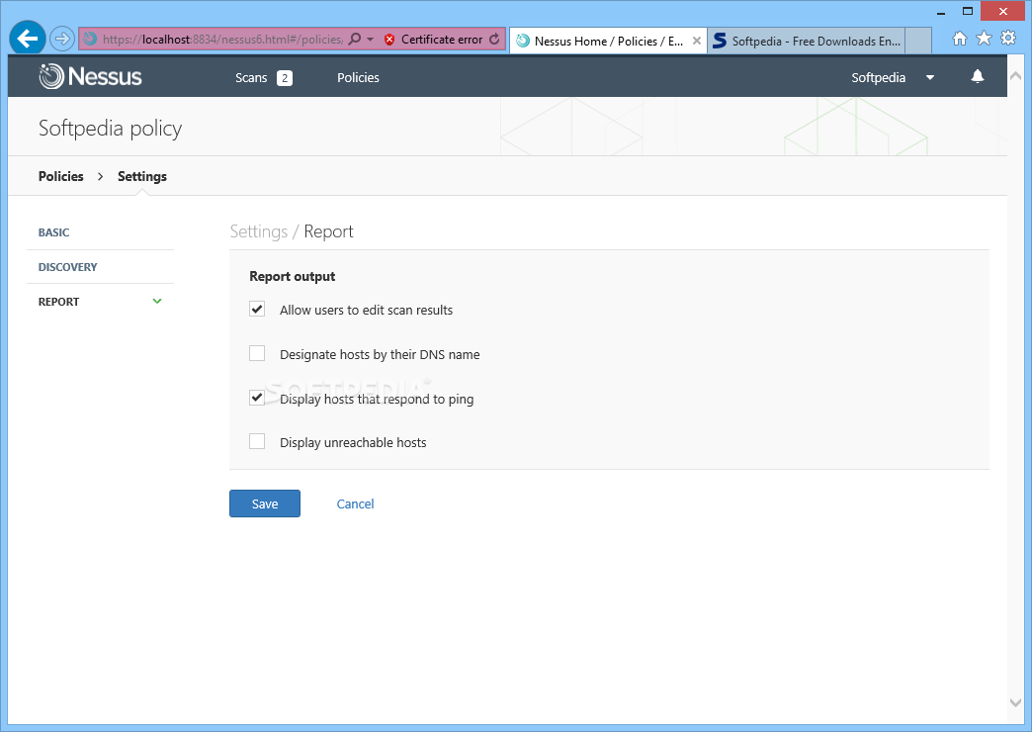Enable Designate hosts by their DNS name
This screenshot has width=1032, height=732.
point(257,353)
